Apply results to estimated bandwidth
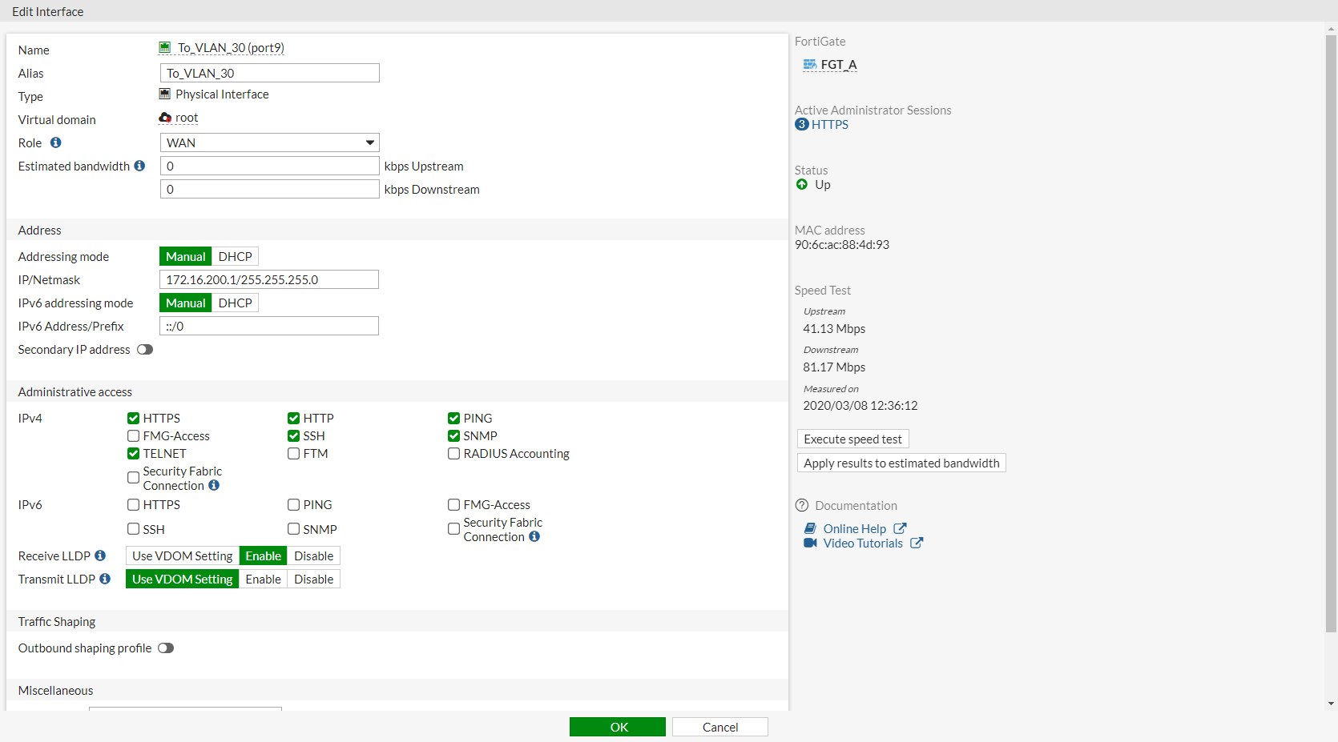1338x742 pixels. [900, 463]
